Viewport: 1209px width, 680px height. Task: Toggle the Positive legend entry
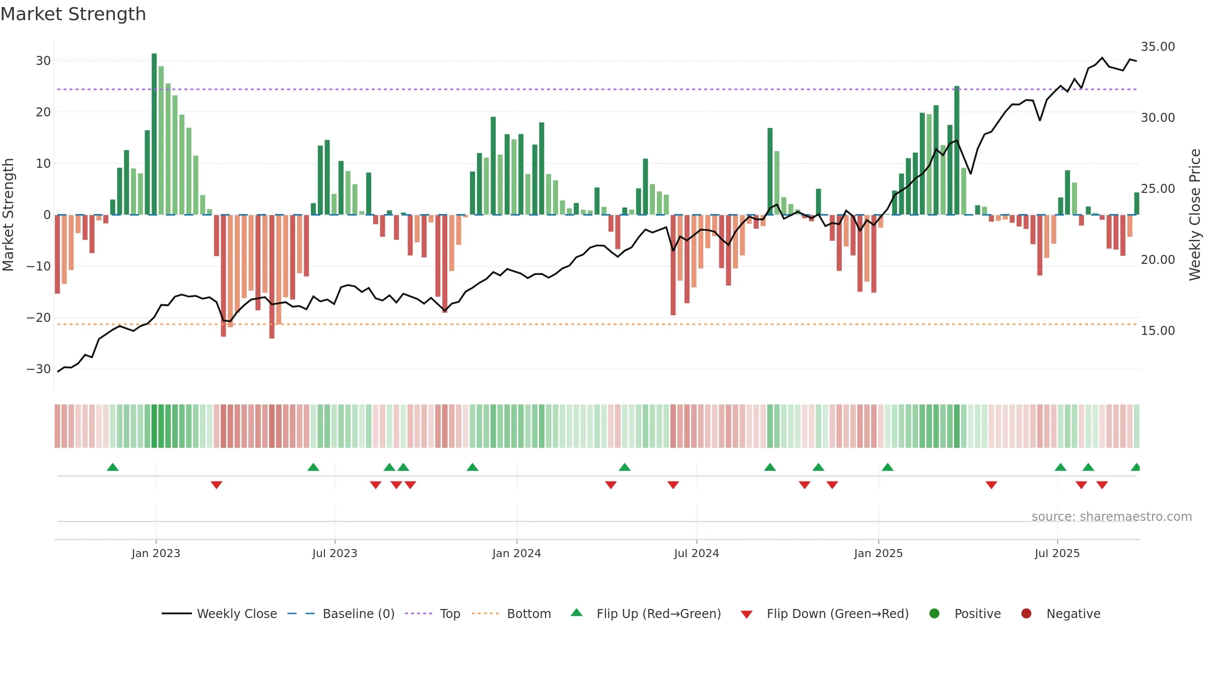click(x=965, y=614)
